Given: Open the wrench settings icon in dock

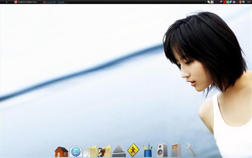Looking at the screenshot, I should (x=191, y=150).
